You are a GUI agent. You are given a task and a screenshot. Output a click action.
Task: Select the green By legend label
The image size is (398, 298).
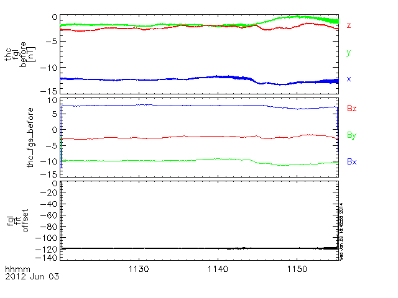tap(351, 135)
